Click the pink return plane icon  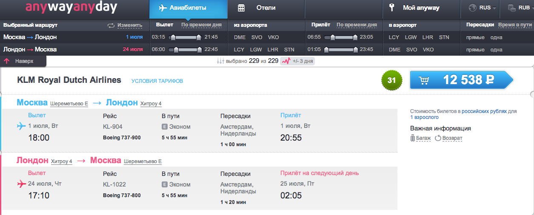coord(21,184)
